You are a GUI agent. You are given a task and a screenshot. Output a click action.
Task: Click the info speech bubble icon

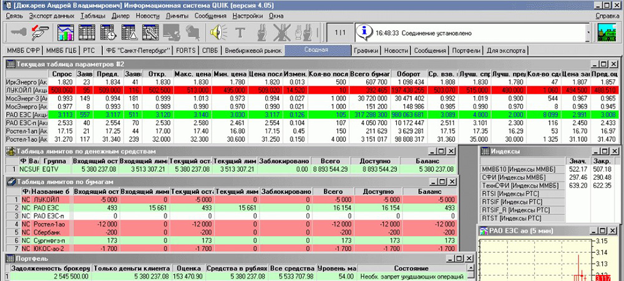[x=364, y=32]
